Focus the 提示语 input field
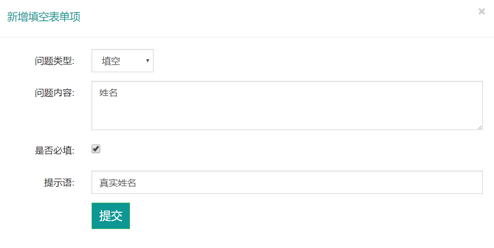This screenshot has height=248, width=494. coord(287,182)
